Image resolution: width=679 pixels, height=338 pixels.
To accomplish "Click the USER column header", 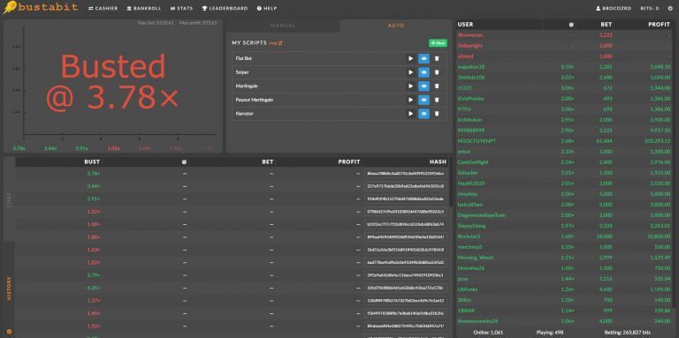I will tap(466, 25).
